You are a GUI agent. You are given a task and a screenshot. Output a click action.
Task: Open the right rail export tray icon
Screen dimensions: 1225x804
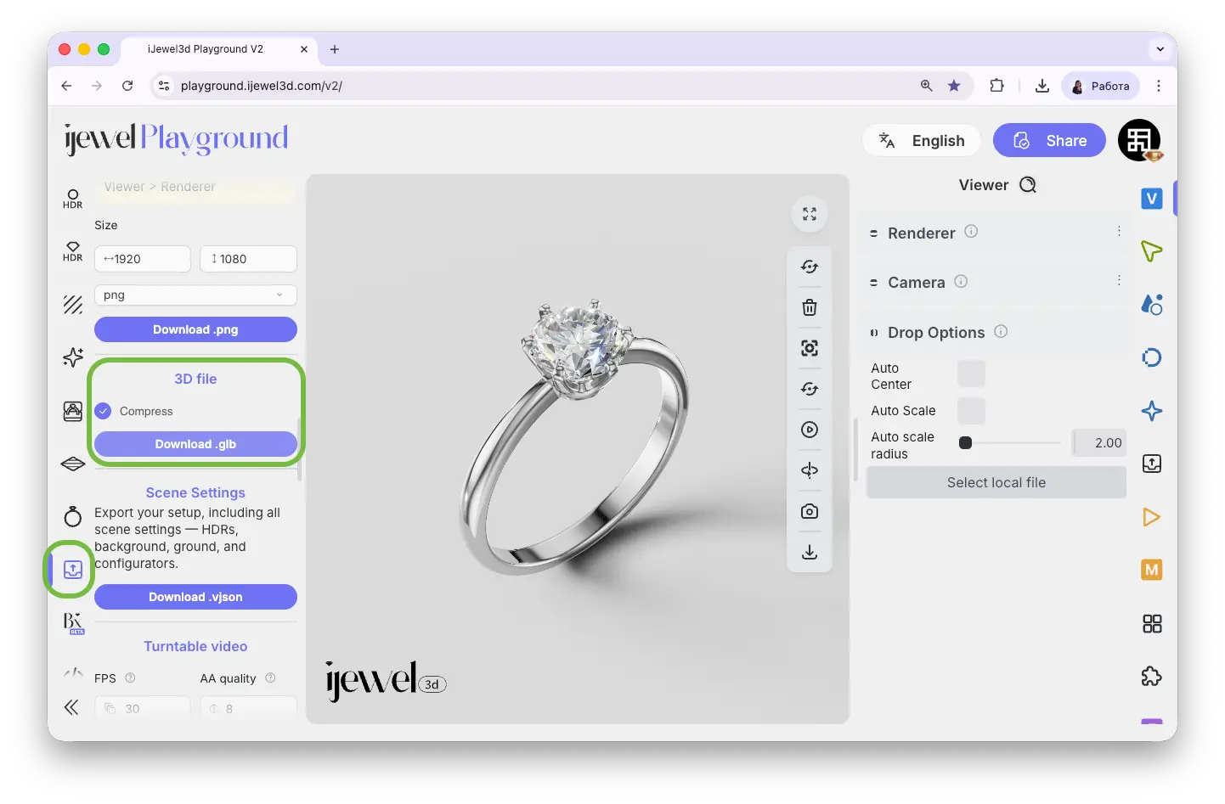coord(1152,464)
